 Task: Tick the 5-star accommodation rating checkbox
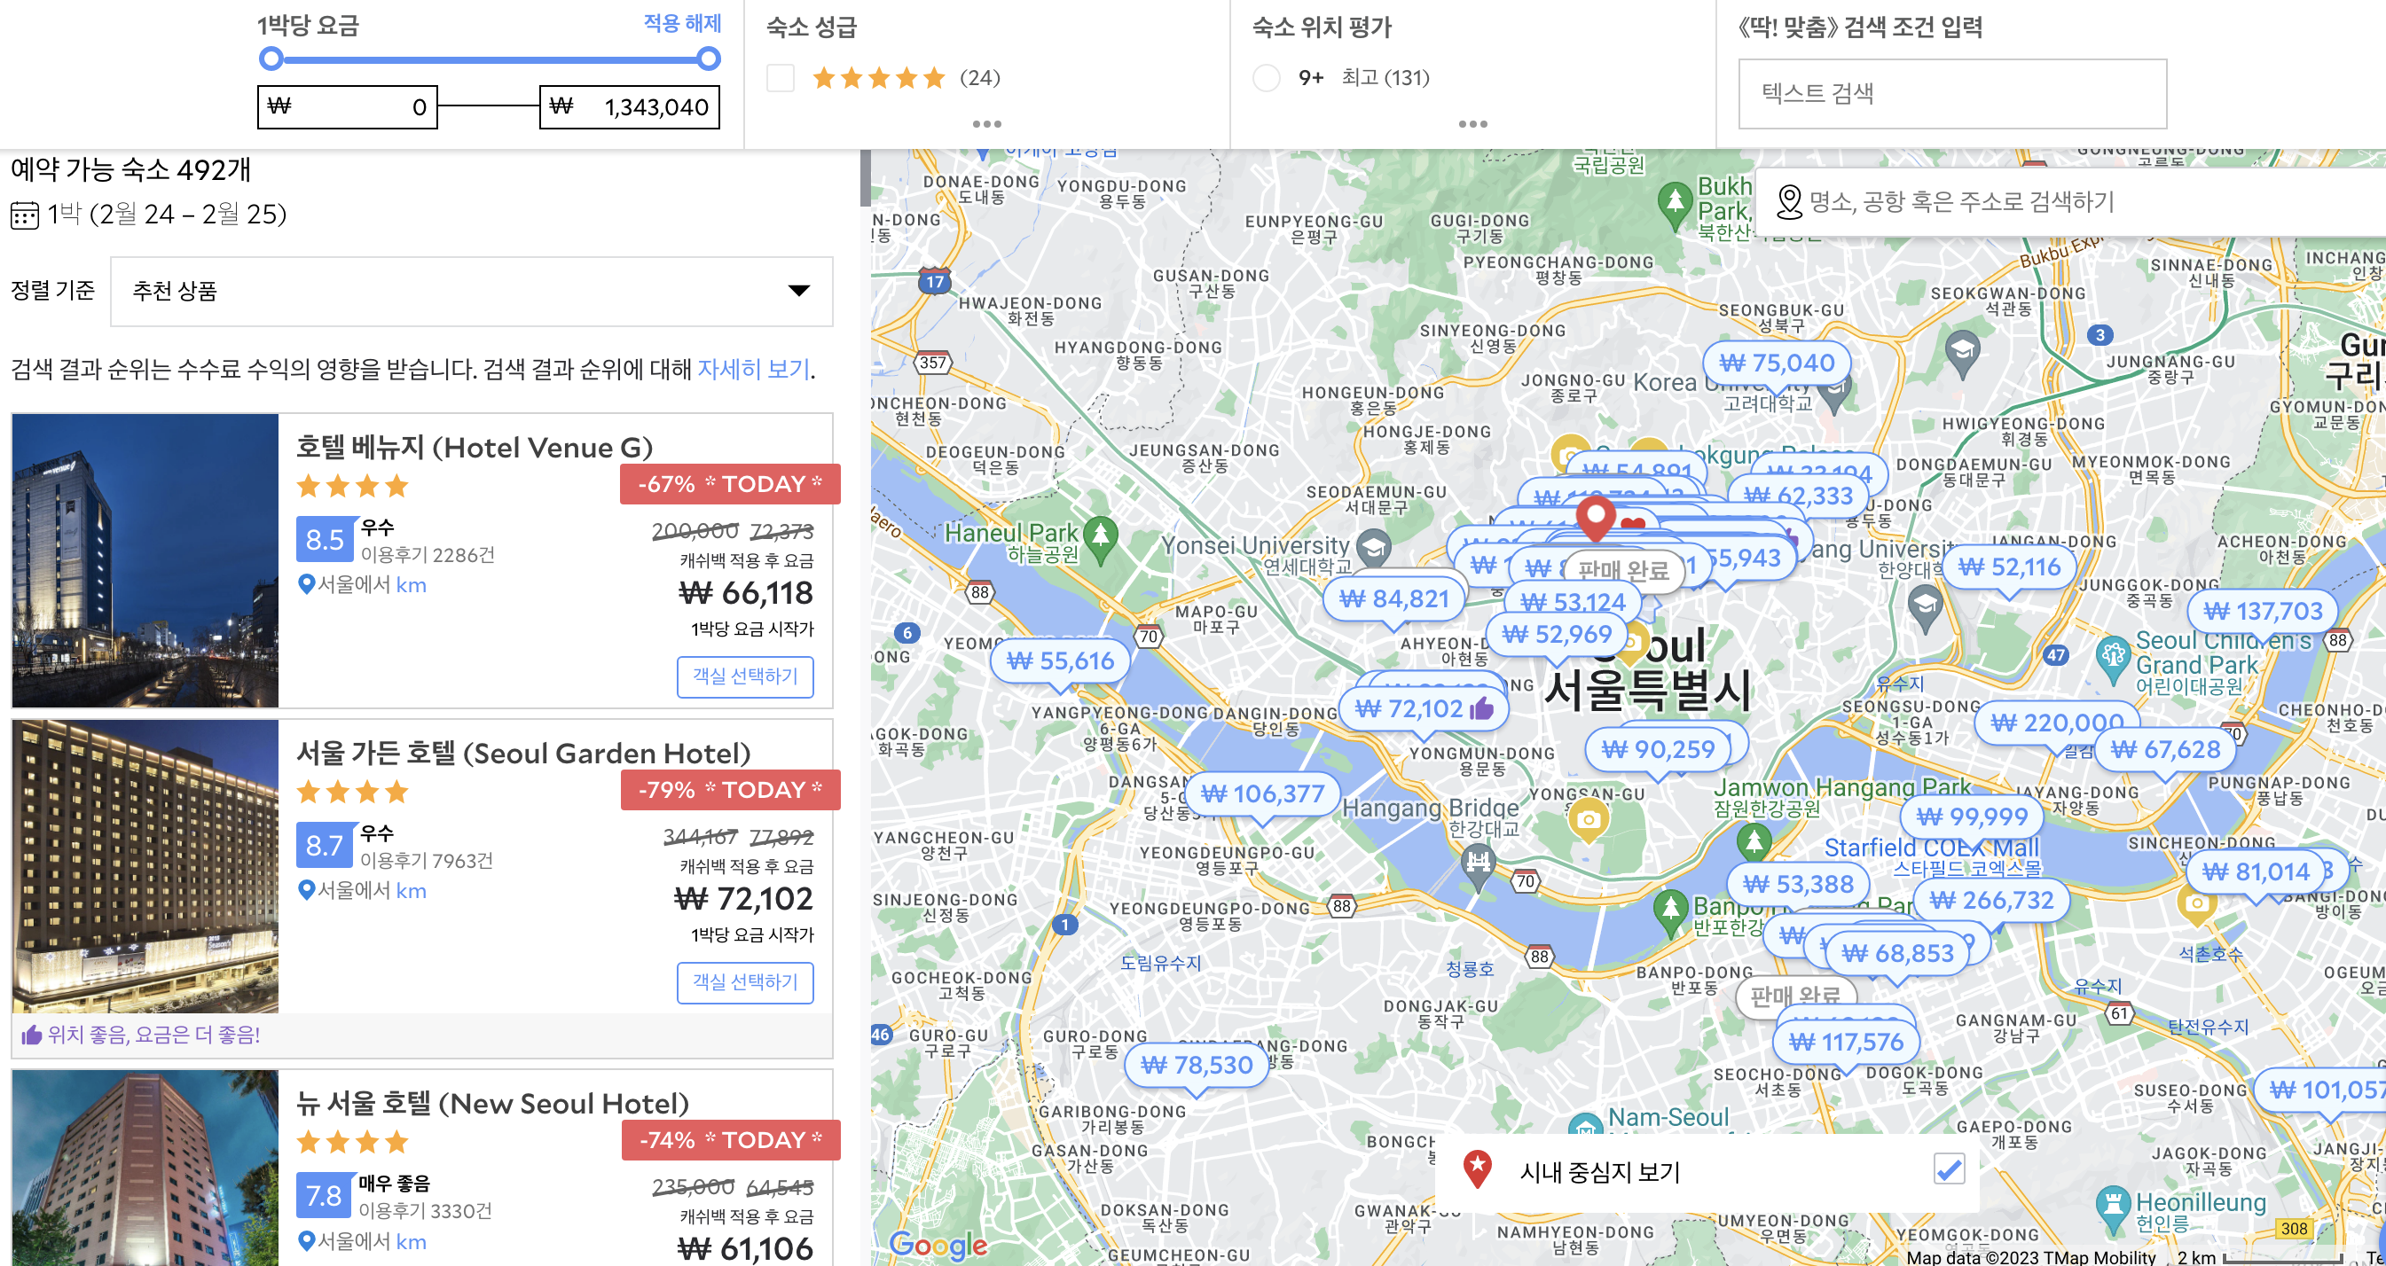pyautogui.click(x=780, y=78)
